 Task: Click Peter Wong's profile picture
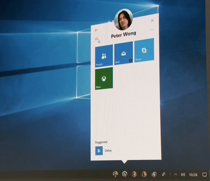pyautogui.click(x=124, y=20)
